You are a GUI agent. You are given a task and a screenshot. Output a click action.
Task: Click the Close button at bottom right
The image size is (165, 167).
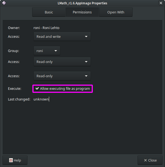click(150, 160)
